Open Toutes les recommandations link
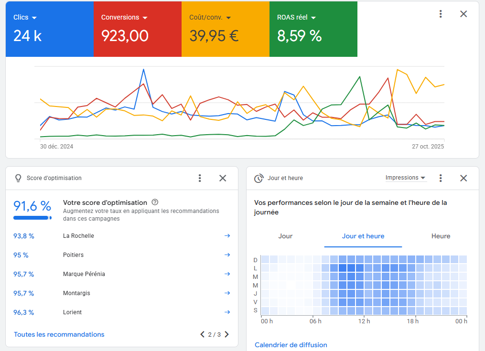485x351 pixels. pyautogui.click(x=59, y=334)
